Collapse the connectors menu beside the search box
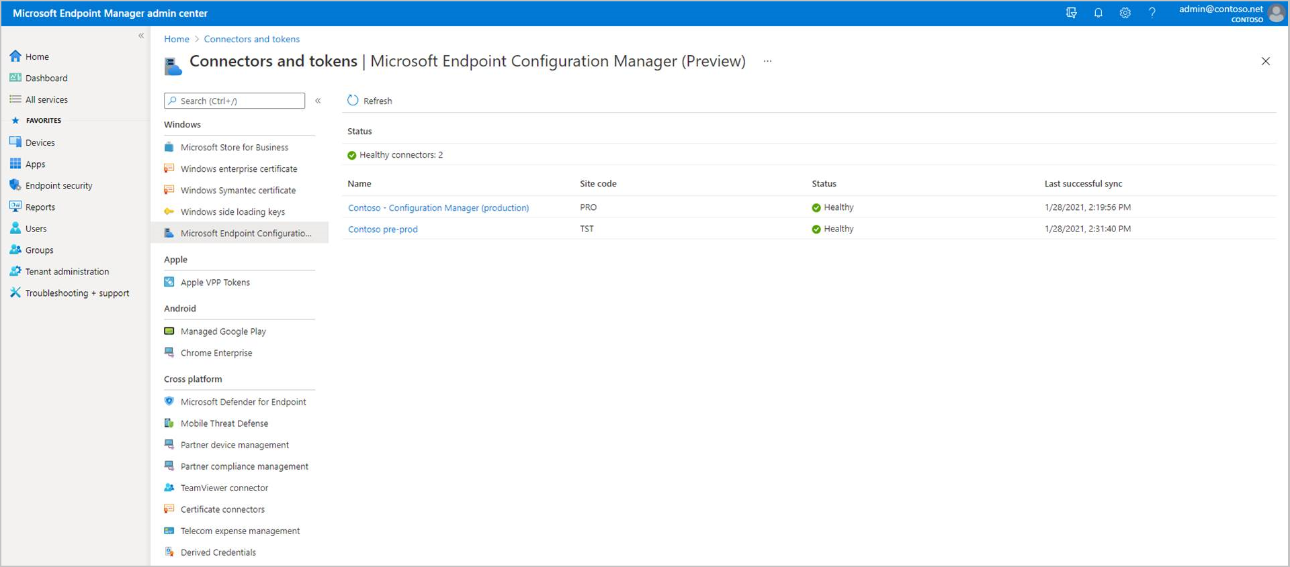Screen dimensions: 1290x567 318,101
